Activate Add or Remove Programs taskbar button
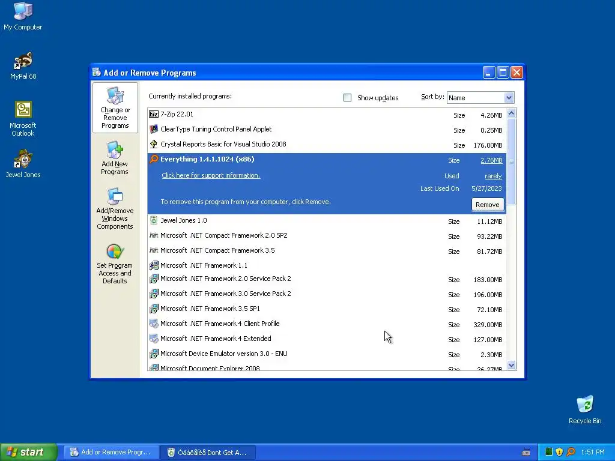615x461 pixels. pyautogui.click(x=112, y=453)
